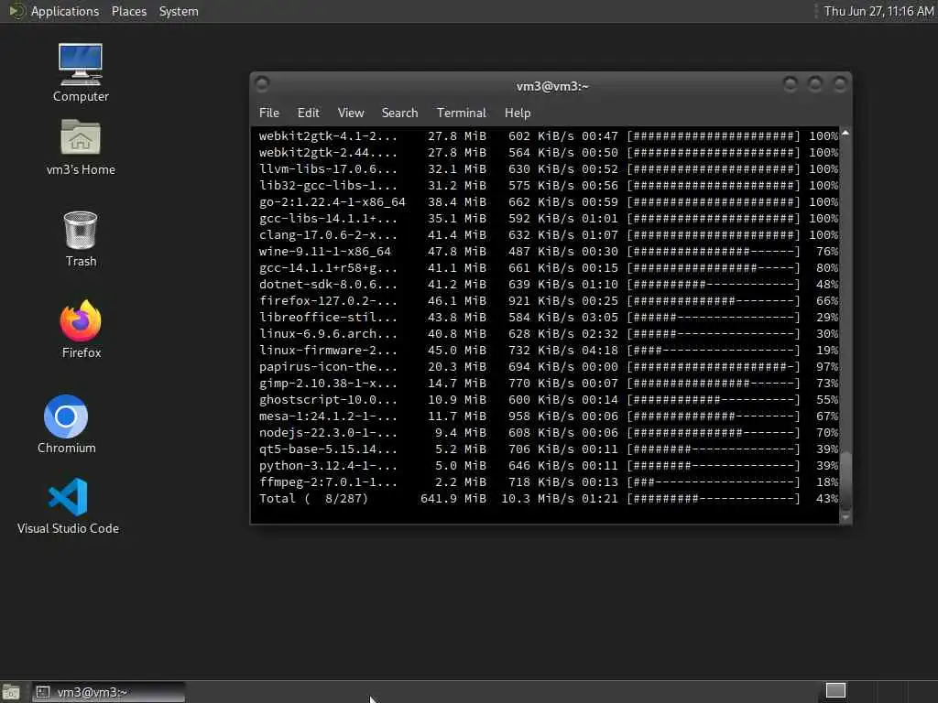Click the clock showing Thu Jun 27
Screen dimensions: 938x703
878,11
